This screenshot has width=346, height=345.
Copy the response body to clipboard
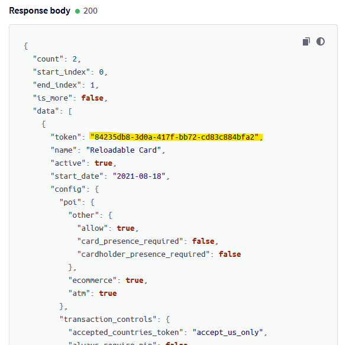click(x=306, y=41)
